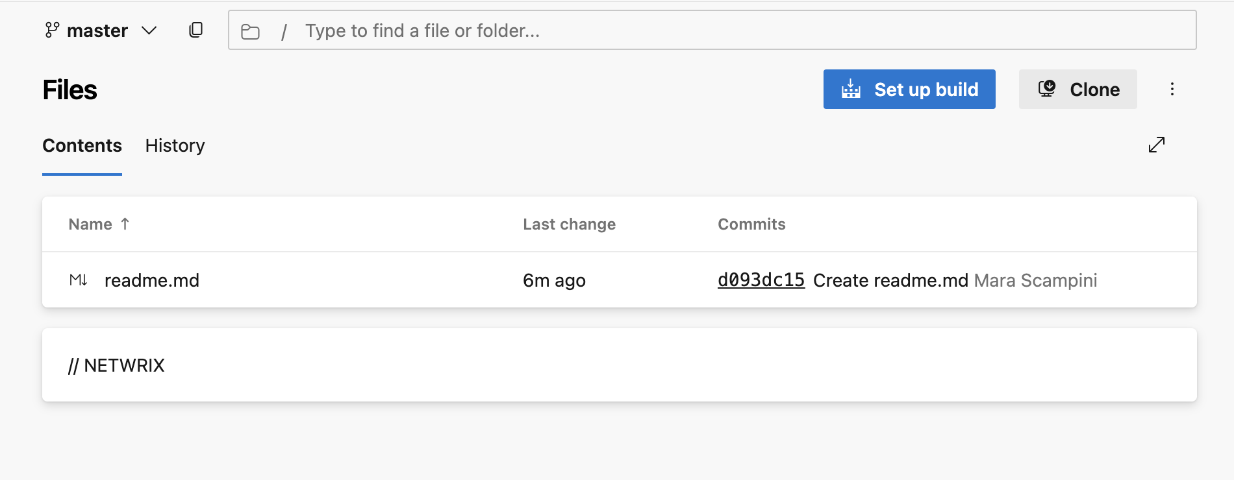Switch to the History tab
The image size is (1234, 480).
pos(174,145)
